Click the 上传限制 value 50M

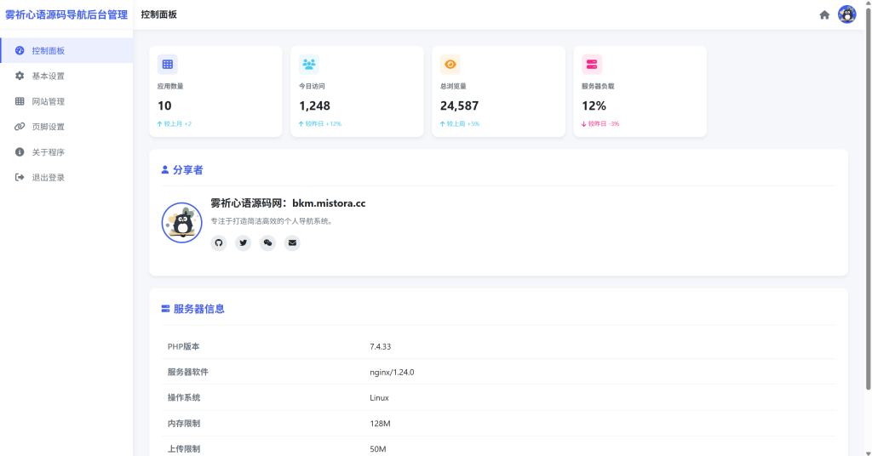tap(377, 449)
